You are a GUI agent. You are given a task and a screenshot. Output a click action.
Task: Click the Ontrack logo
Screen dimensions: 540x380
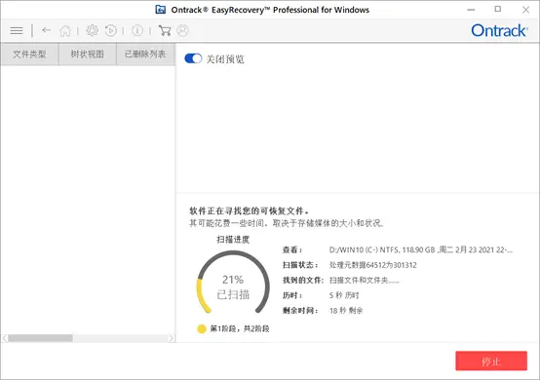point(499,30)
